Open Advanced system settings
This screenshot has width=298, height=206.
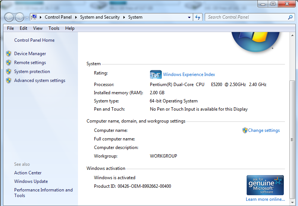40,80
